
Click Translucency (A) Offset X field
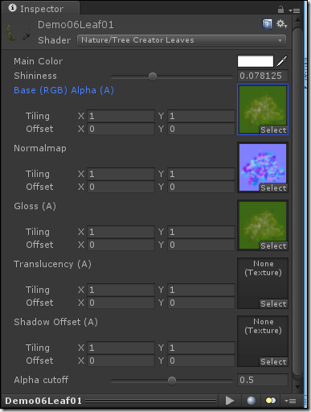121,303
